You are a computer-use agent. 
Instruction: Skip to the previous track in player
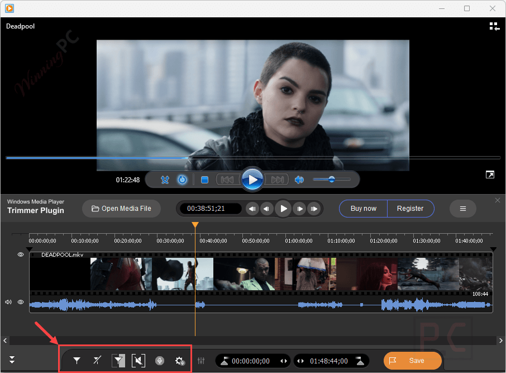(x=227, y=180)
